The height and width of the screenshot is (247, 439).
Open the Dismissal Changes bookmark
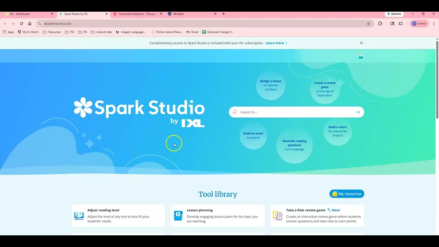(x=218, y=32)
